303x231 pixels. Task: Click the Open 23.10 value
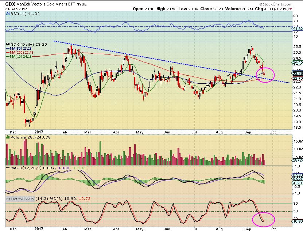pyautogui.click(x=144, y=9)
